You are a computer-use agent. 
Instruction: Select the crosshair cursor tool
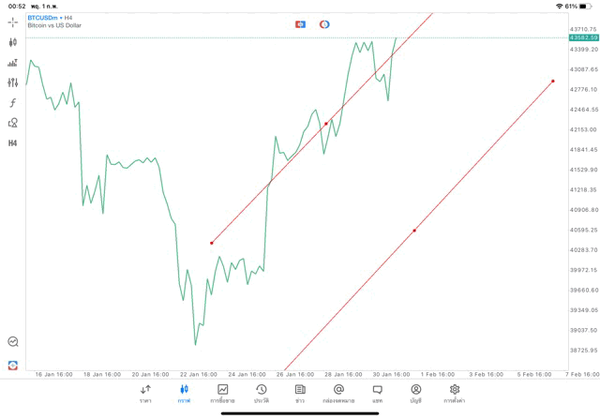tap(13, 22)
